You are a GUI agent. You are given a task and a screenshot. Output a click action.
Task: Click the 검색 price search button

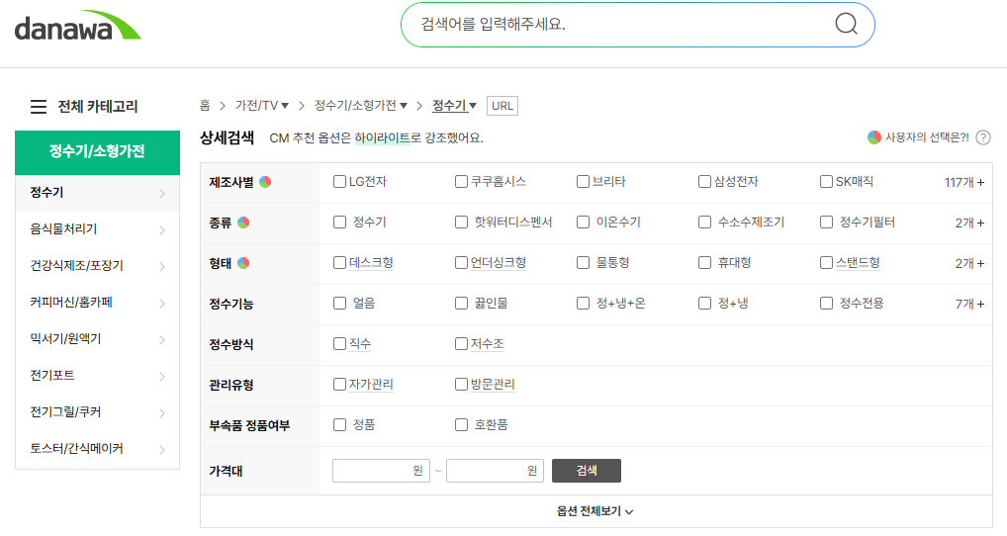(587, 471)
